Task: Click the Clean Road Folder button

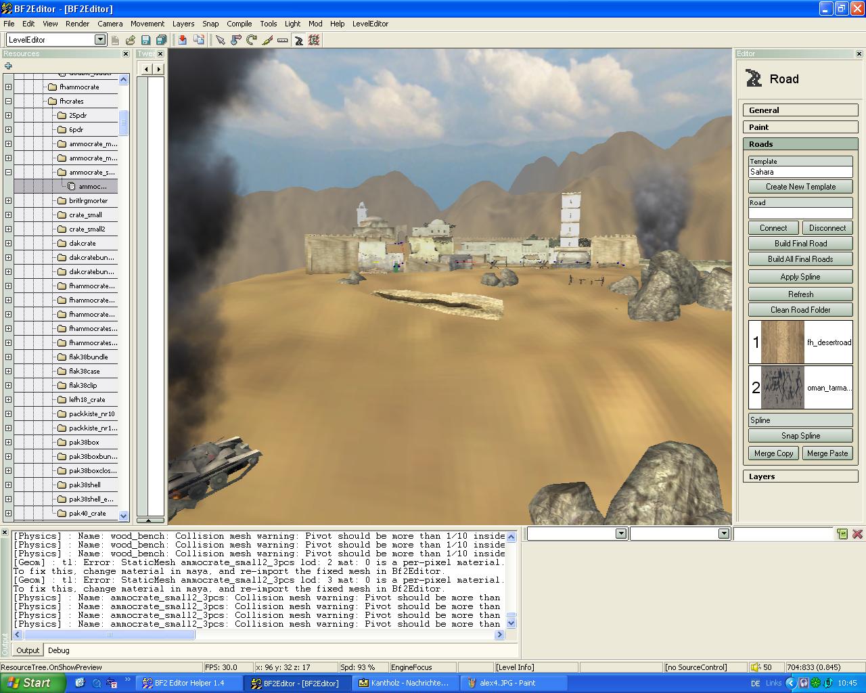Action: click(x=800, y=310)
